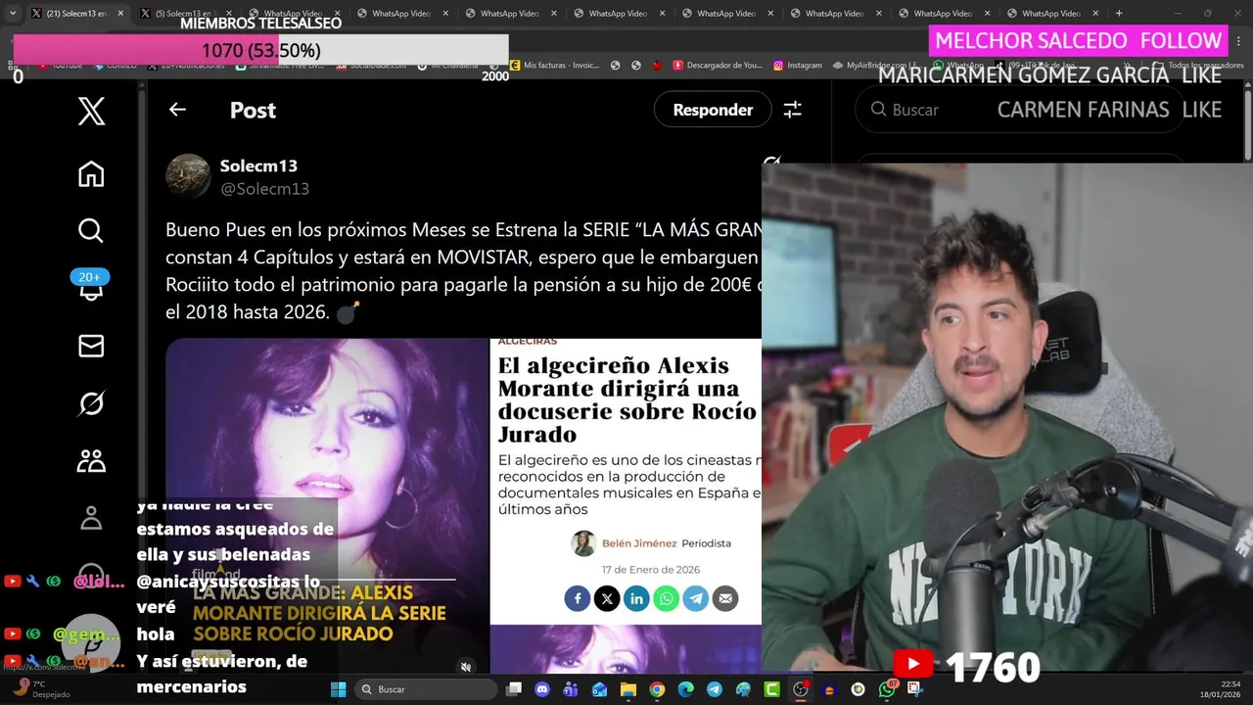Image resolution: width=1253 pixels, height=705 pixels.
Task: Open File Explorer from the taskbar
Action: pos(628,689)
